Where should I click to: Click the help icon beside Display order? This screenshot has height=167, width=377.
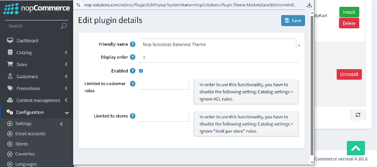133,57
